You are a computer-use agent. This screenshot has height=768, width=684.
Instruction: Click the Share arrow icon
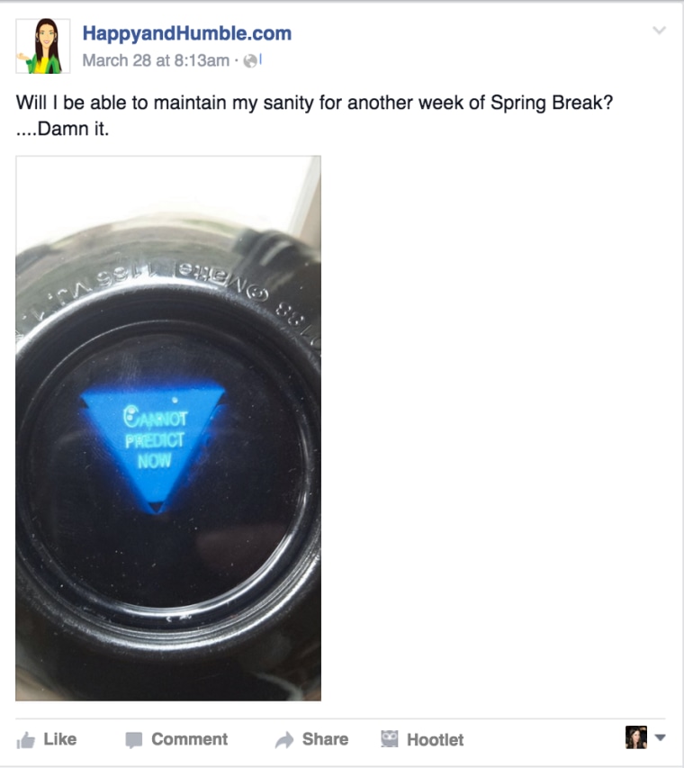click(284, 739)
